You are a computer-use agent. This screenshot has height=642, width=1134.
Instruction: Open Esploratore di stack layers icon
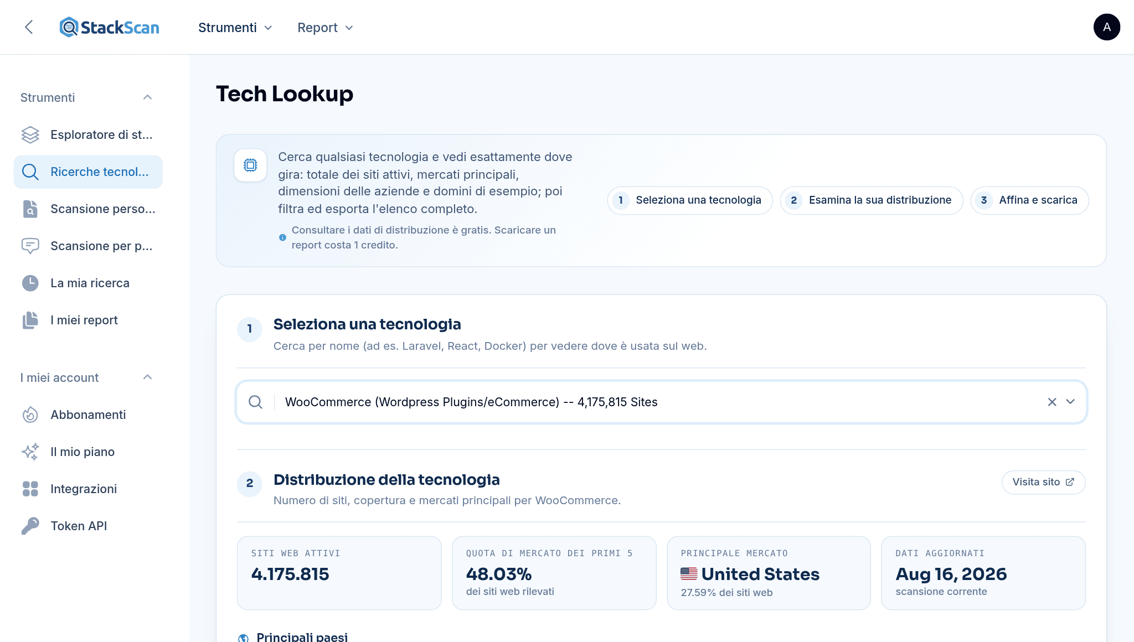click(x=30, y=134)
